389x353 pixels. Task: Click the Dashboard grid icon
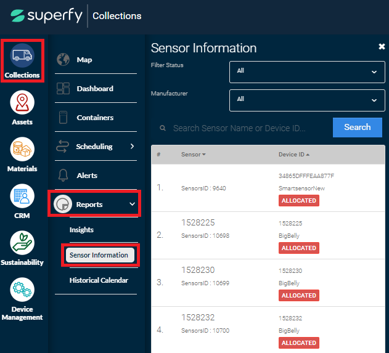click(x=63, y=89)
